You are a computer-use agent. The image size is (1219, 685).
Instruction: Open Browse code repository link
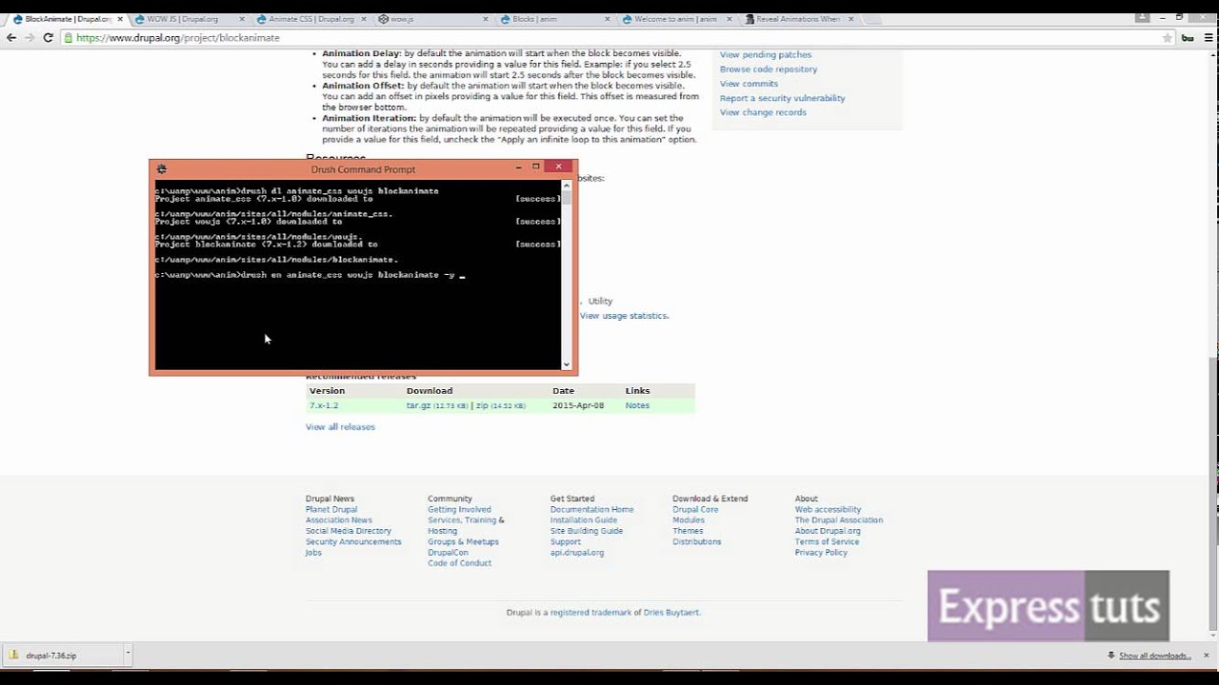pyautogui.click(x=769, y=69)
